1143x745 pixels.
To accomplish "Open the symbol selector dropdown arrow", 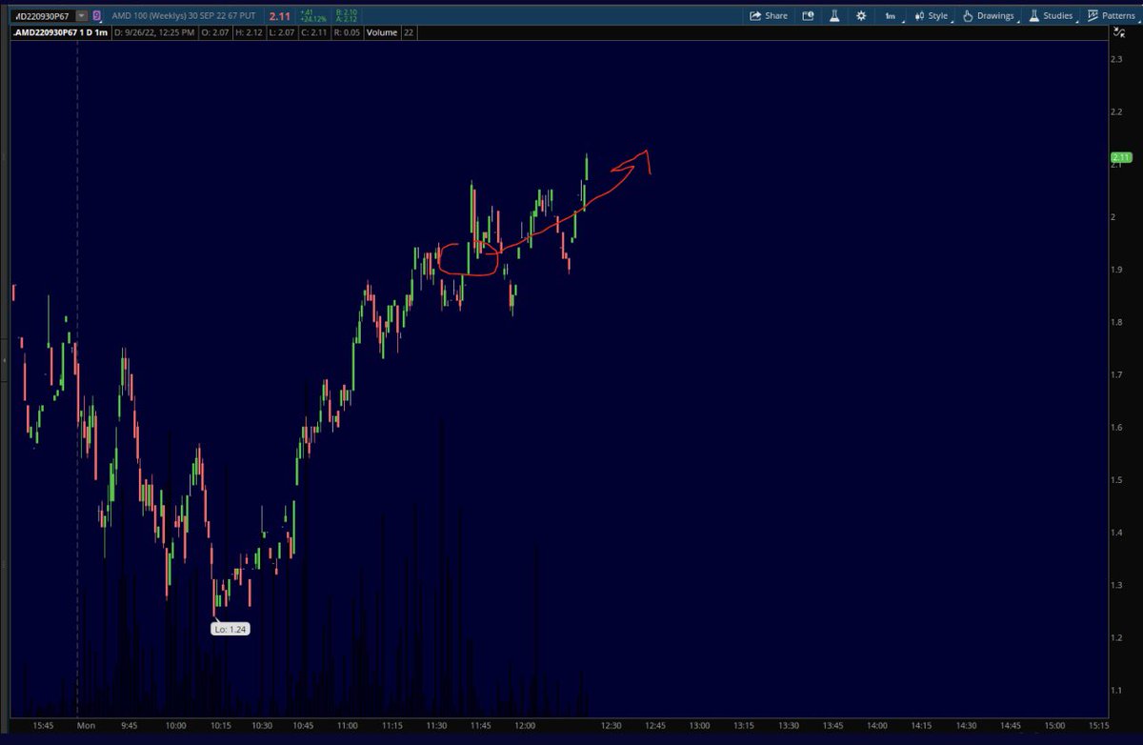I will pyautogui.click(x=82, y=16).
